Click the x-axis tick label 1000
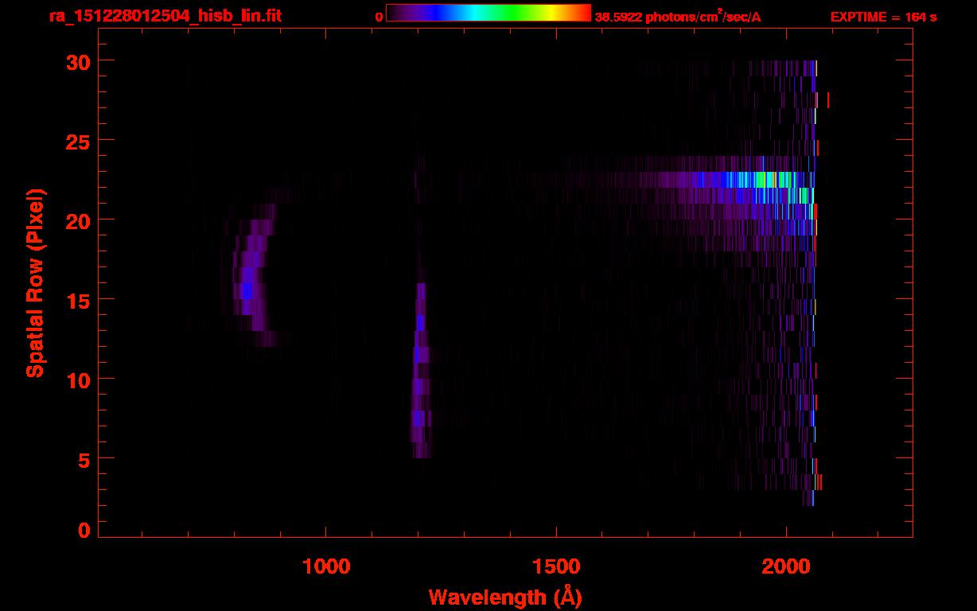The height and width of the screenshot is (611, 977). click(326, 566)
